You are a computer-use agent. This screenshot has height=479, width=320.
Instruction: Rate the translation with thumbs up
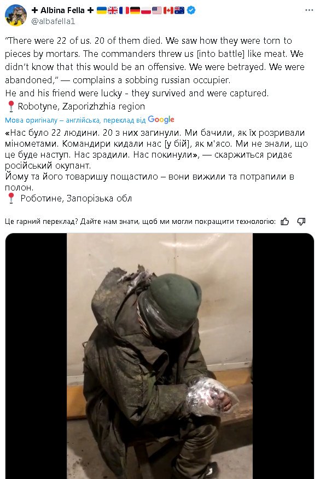click(x=284, y=222)
